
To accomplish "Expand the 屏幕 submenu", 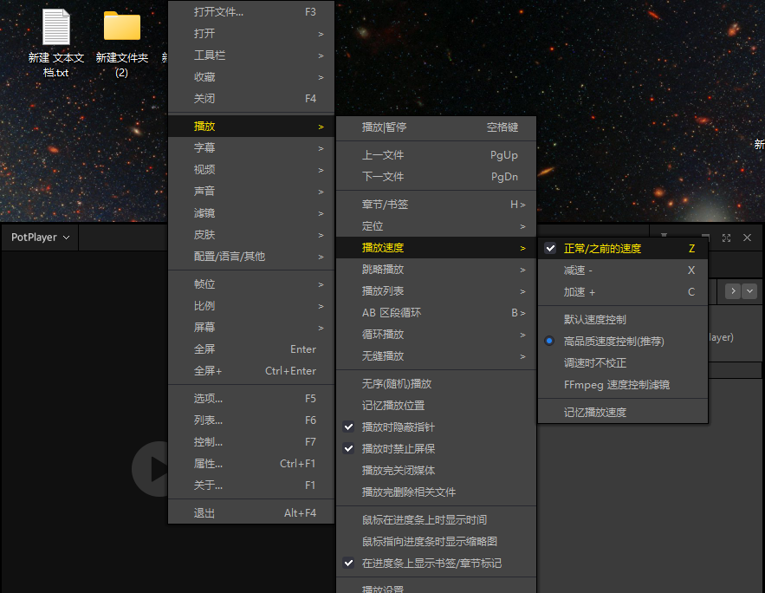I will pyautogui.click(x=251, y=328).
